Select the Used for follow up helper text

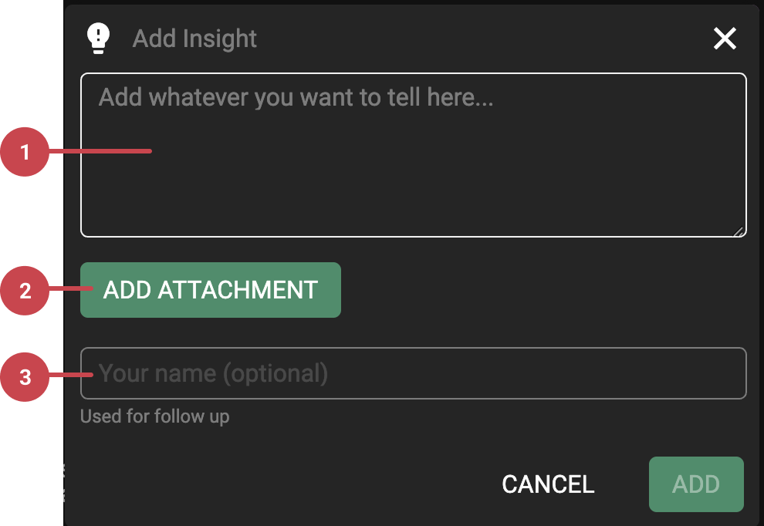pyautogui.click(x=154, y=416)
